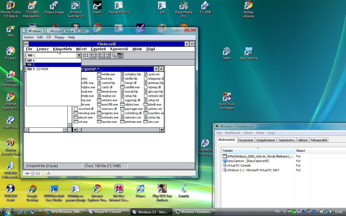Click the shared folder status icon in Virtual PC

[43, 173]
